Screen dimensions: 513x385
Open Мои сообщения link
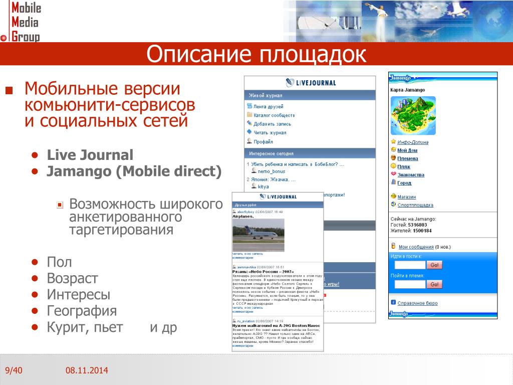[x=416, y=247]
